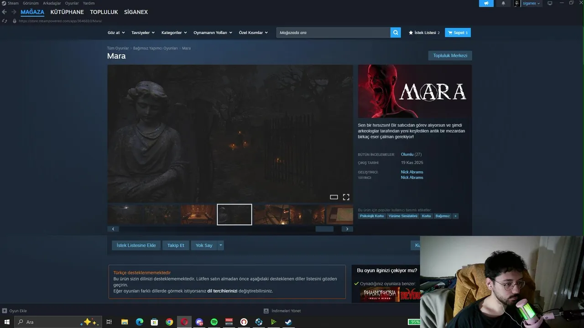The height and width of the screenshot is (328, 584).
Task: Select the highlighted gate screenshot thumbnail
Action: point(235,215)
